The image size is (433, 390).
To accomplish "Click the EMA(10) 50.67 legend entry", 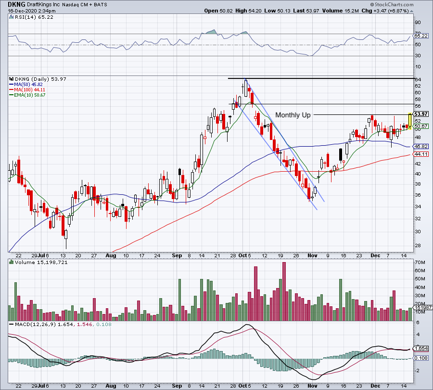I will 29,95.
